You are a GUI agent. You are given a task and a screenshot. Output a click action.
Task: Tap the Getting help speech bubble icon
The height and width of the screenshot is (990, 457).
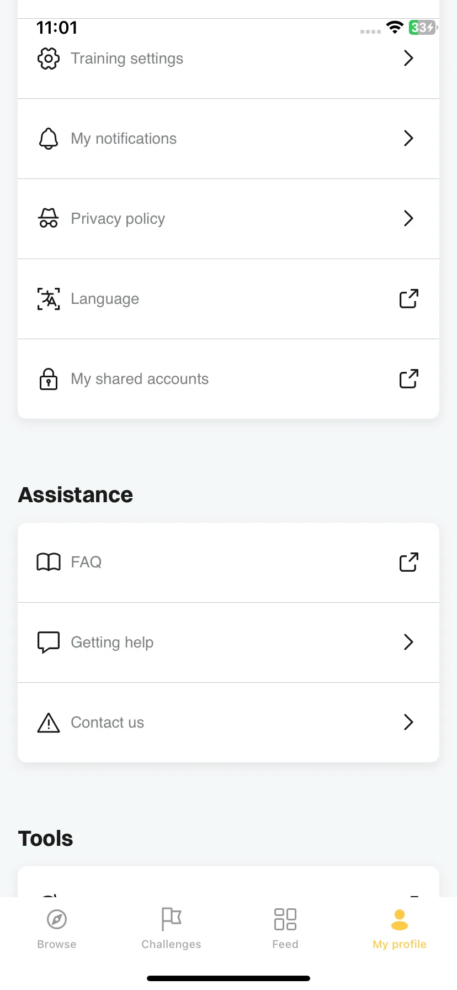49,643
